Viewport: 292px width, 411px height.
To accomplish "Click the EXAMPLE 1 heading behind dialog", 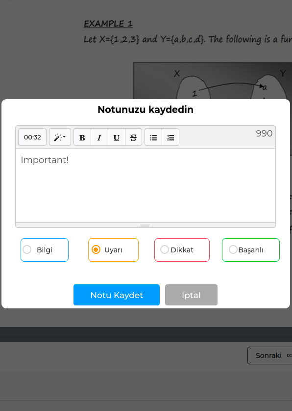I will [x=108, y=24].
